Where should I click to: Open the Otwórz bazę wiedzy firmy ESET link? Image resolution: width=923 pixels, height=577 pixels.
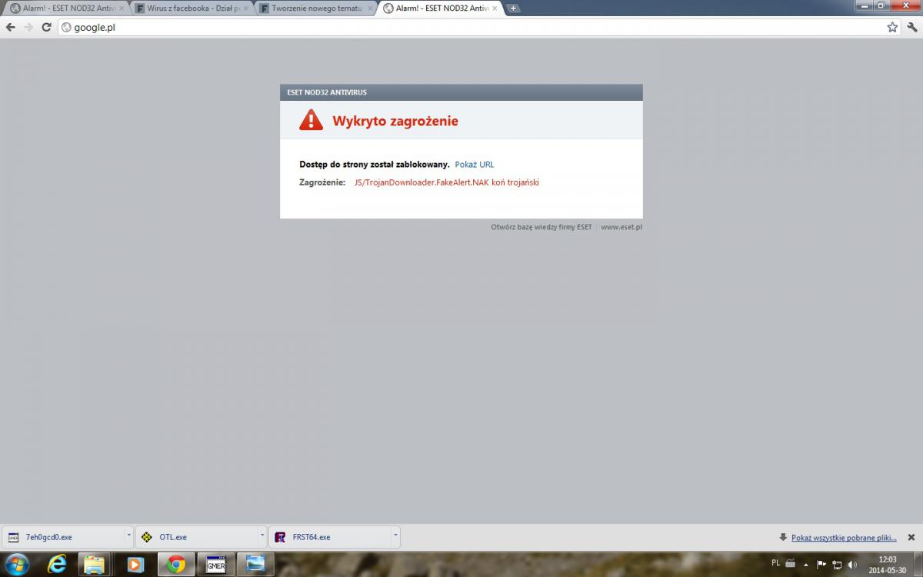(541, 227)
